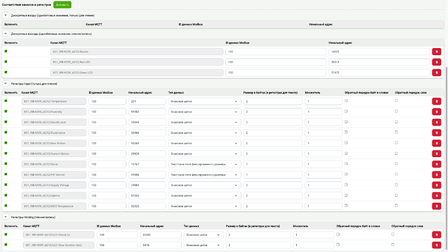Screen dimensions: 448x252
Task: Edit start address field for Temperature
Action: coord(147,101)
